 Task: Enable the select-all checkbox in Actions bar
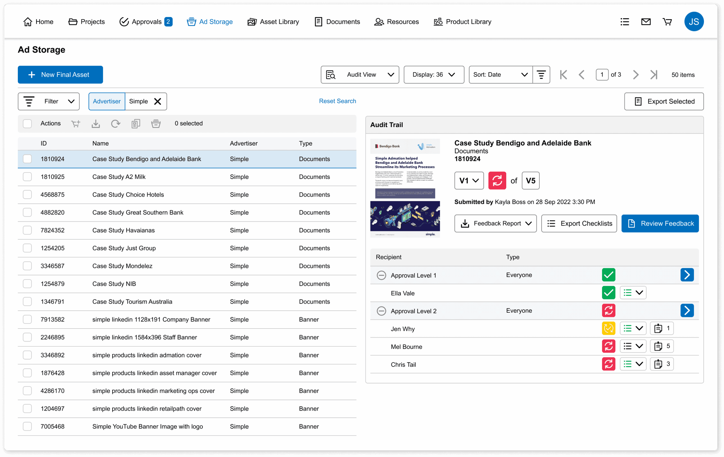27,123
